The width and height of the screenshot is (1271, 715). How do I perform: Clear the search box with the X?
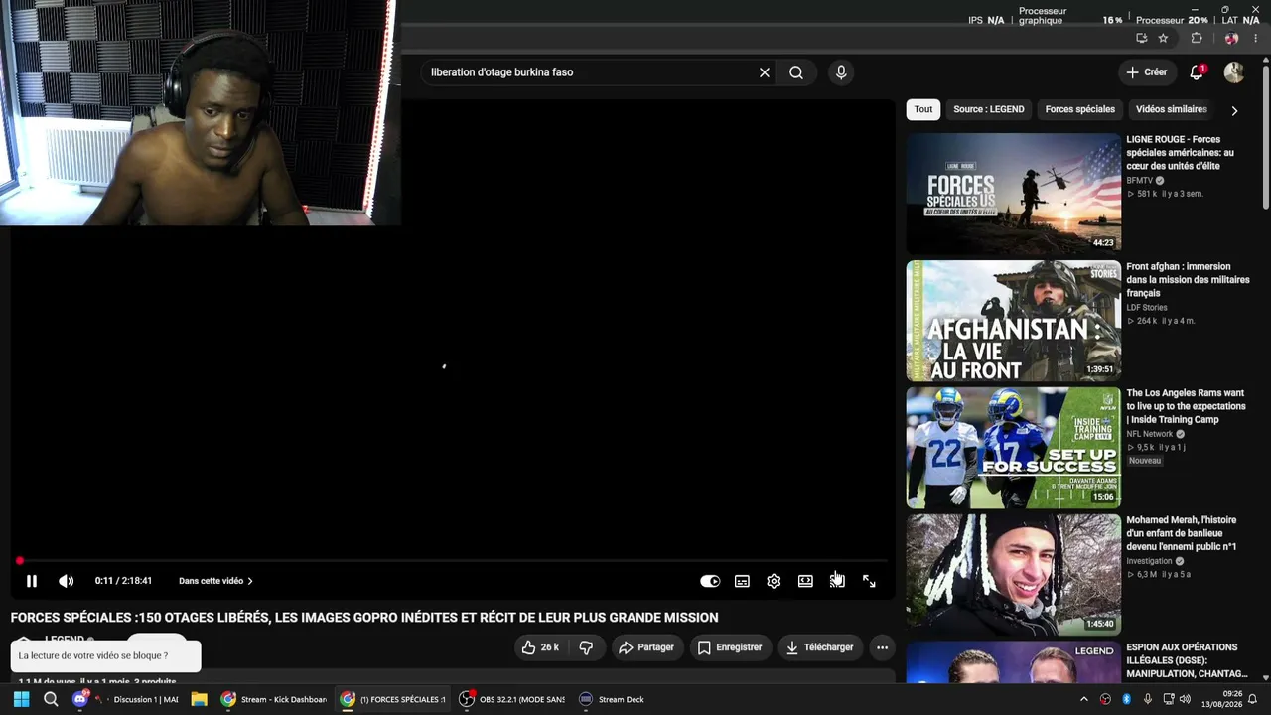pyautogui.click(x=765, y=72)
